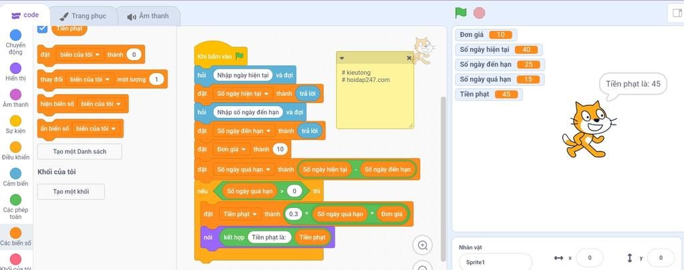This screenshot has width=684, height=270.
Task: Close the yellow comment note
Action: pyautogui.click(x=409, y=58)
